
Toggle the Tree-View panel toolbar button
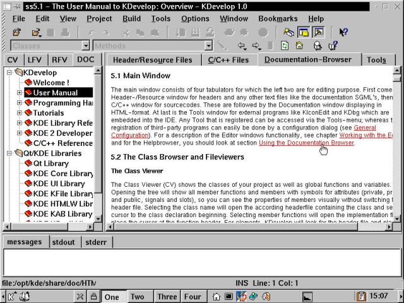(304, 32)
